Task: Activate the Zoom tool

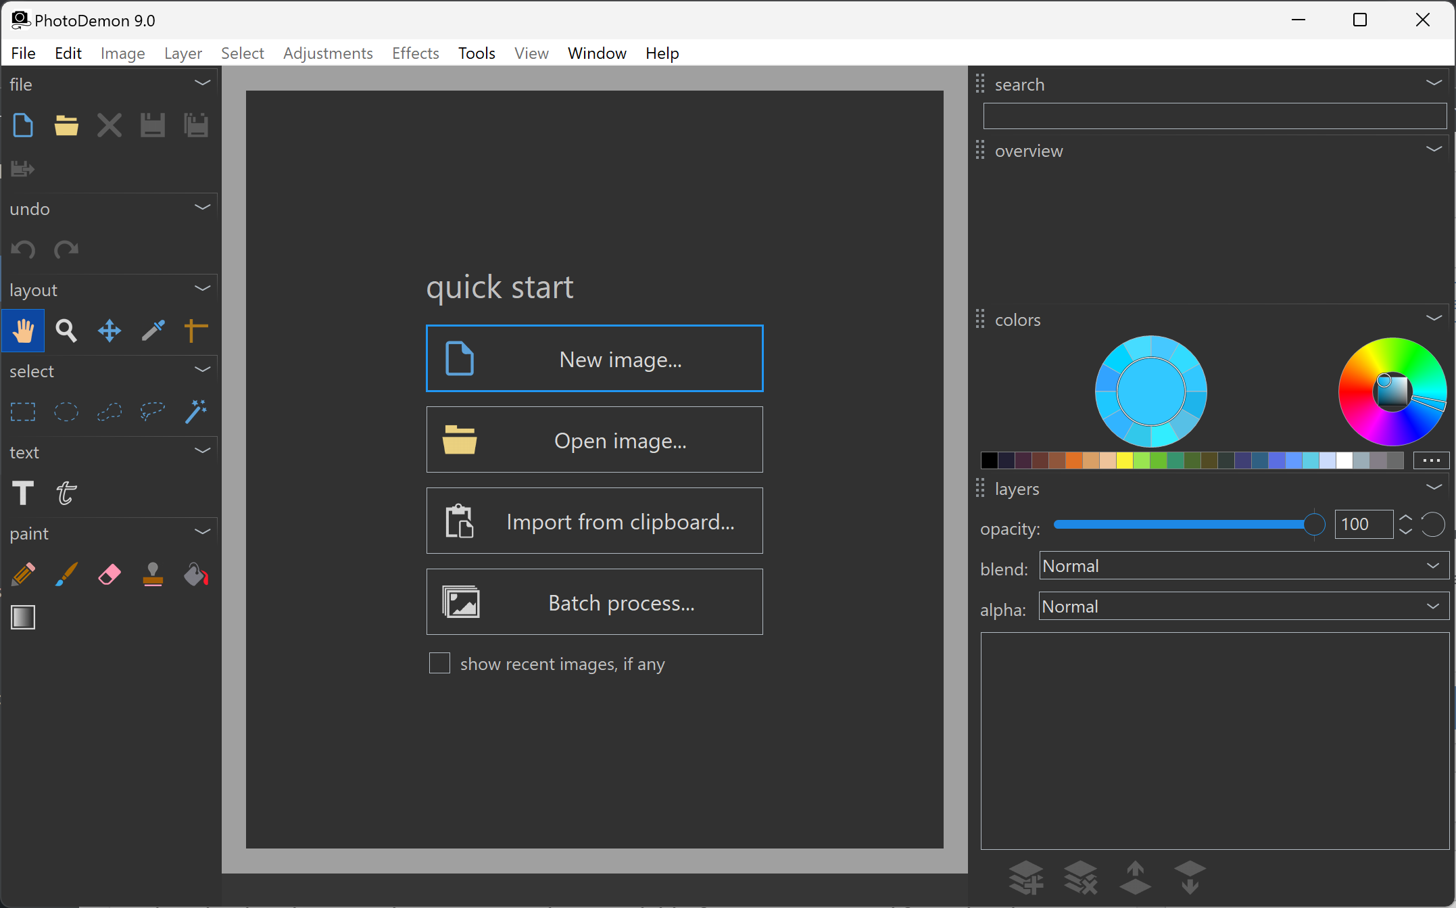Action: click(x=66, y=331)
